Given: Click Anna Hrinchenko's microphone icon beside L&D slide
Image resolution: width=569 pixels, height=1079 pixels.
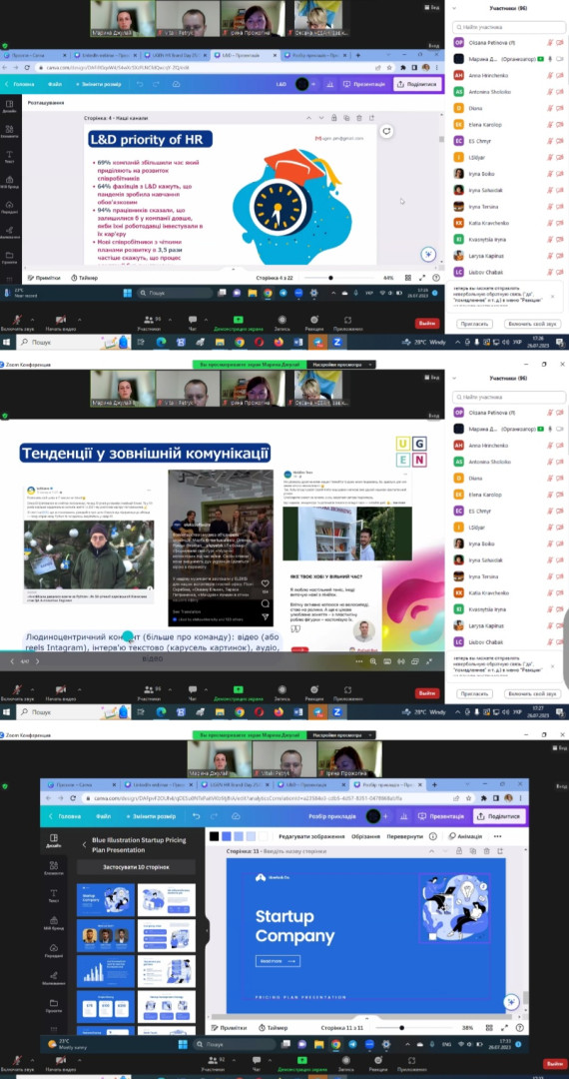Looking at the screenshot, I should [550, 75].
